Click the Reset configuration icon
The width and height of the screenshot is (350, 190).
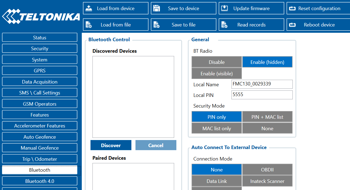292,8
